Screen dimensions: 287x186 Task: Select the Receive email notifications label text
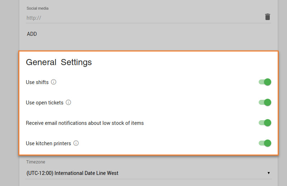[85, 123]
